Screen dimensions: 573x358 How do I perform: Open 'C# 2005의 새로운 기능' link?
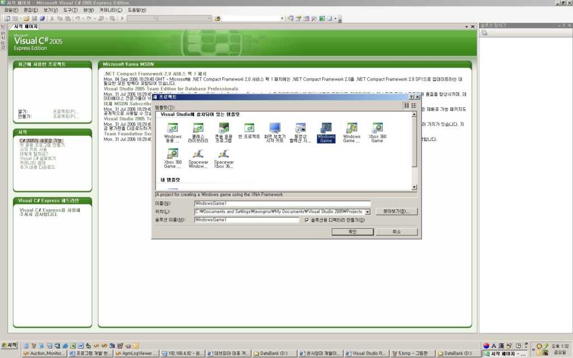40,140
